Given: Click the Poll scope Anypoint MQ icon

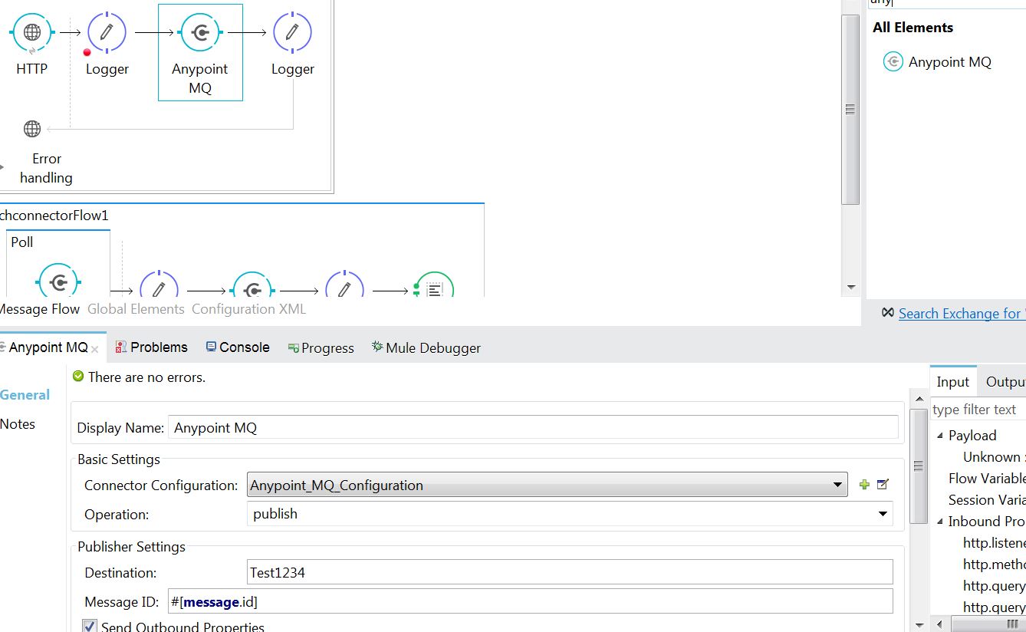Looking at the screenshot, I should 58,281.
